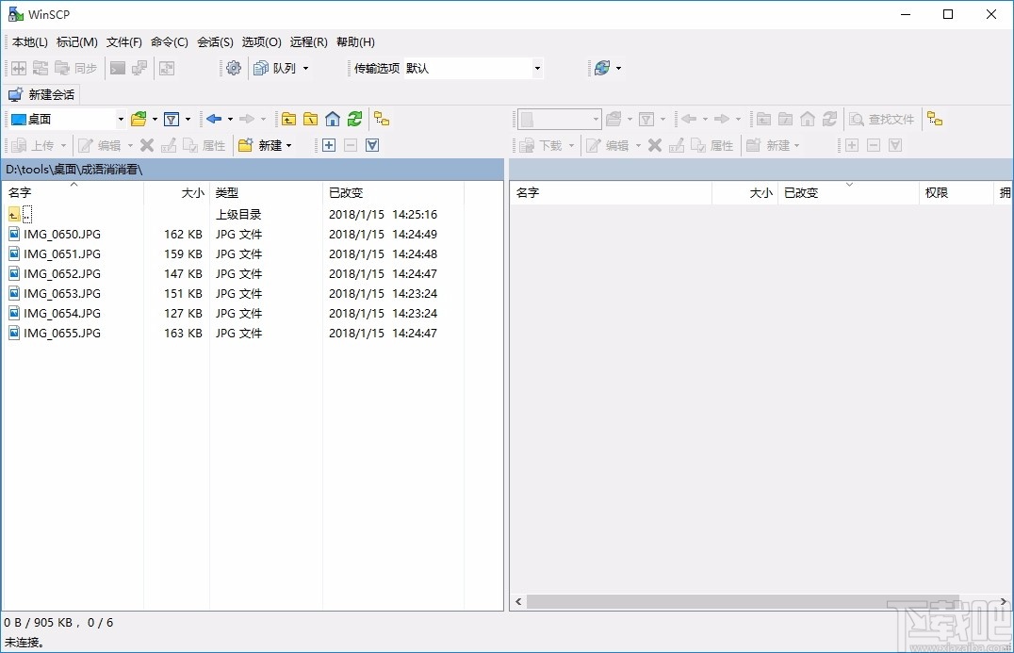The height and width of the screenshot is (653, 1014).
Task: Click the back navigation arrow in local panel
Action: pos(215,119)
